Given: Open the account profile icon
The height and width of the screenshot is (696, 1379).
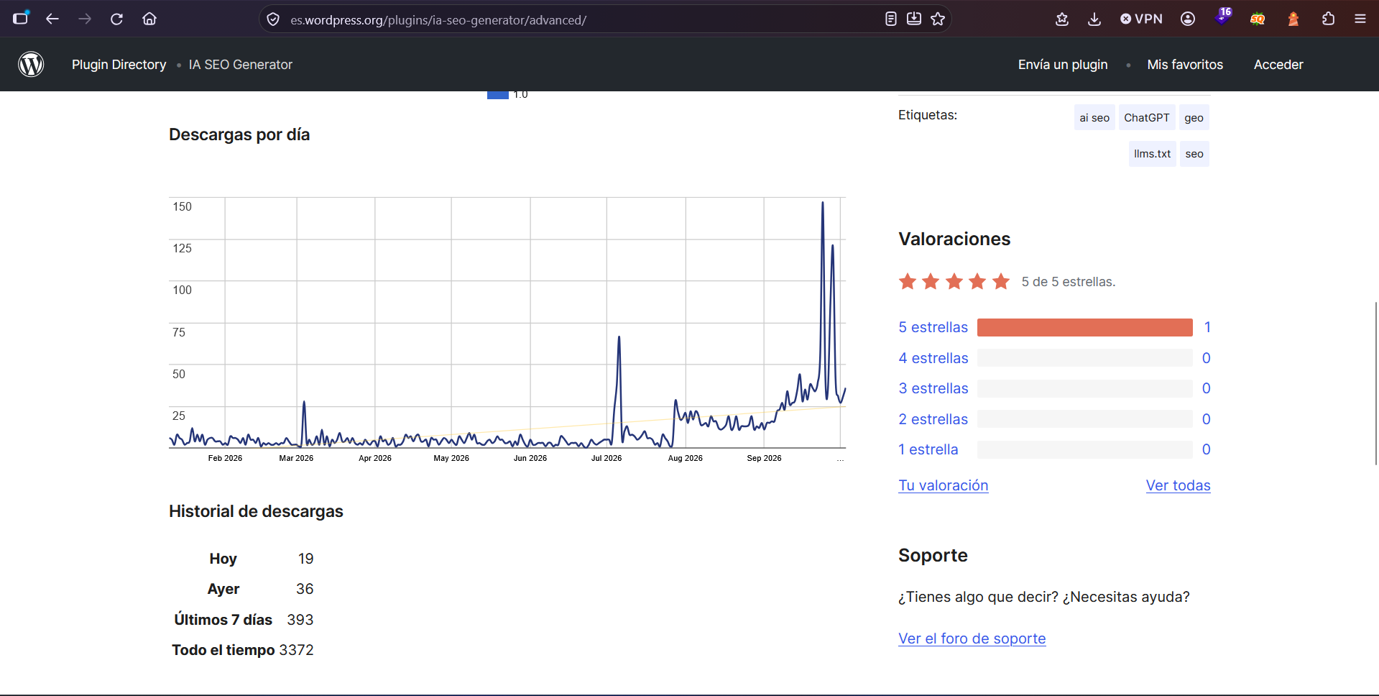Looking at the screenshot, I should pos(1188,19).
